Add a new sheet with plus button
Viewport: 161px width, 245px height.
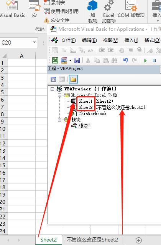(x=139, y=240)
